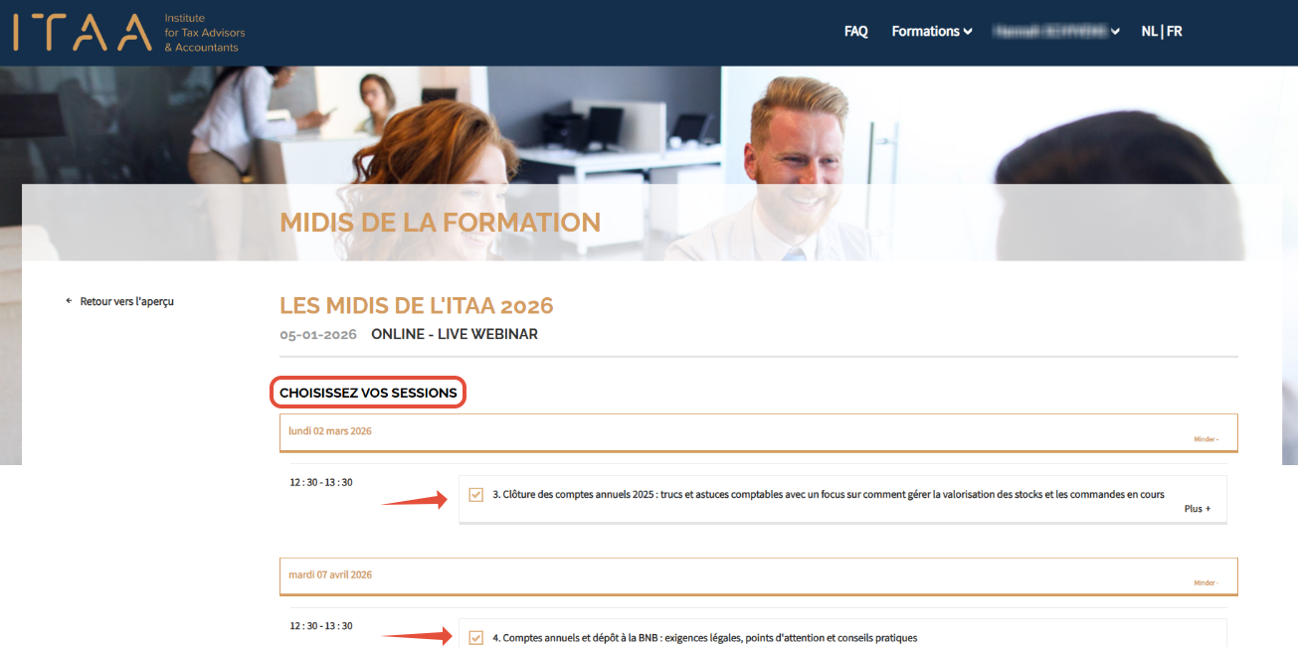Click the ONLINE - LIVE WEBINAR label
Screen dimensions: 1298x647
tap(455, 335)
